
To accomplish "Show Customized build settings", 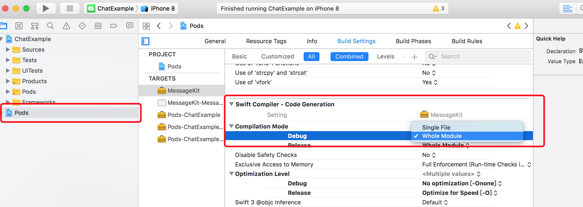I will 278,56.
